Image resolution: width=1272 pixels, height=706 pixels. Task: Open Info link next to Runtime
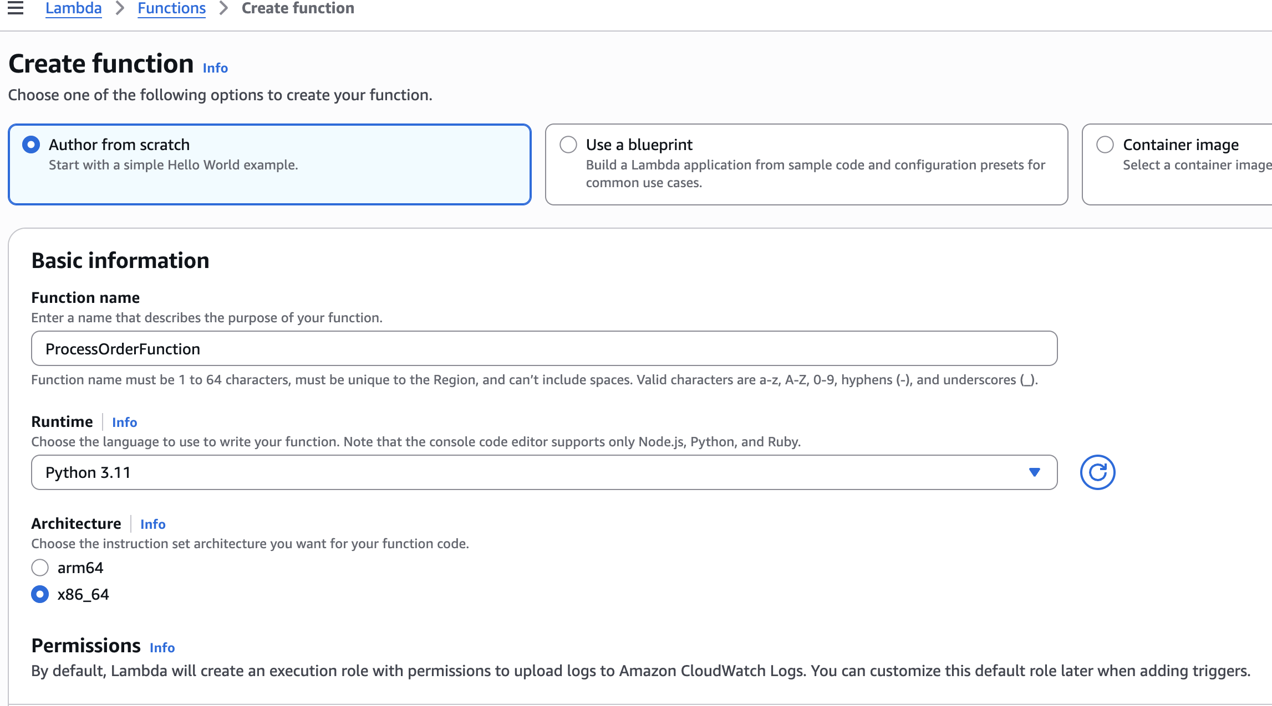pos(124,422)
